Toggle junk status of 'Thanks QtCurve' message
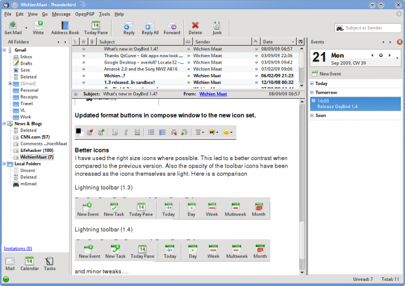Viewport: 405px width, 286px height. click(x=256, y=55)
